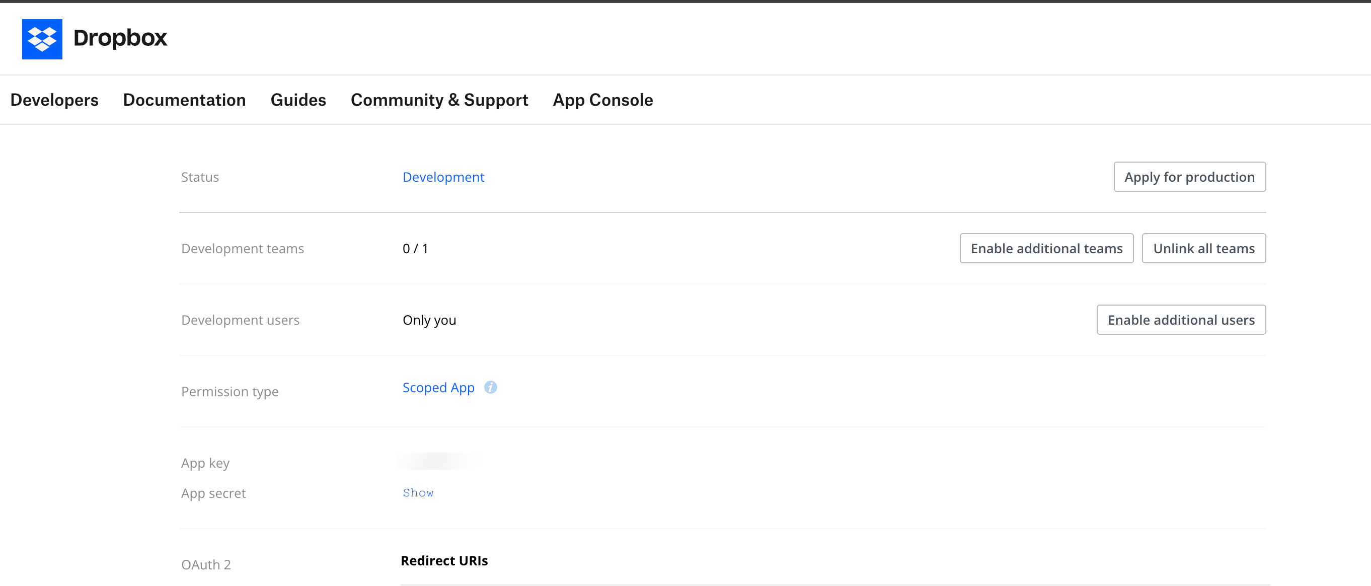Click the Development status link
Viewport: 1371px width, 586px height.
point(443,177)
